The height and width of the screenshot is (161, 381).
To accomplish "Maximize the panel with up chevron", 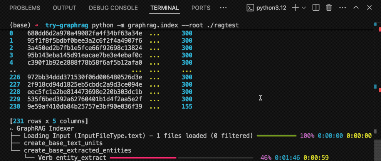I will coord(356,8).
